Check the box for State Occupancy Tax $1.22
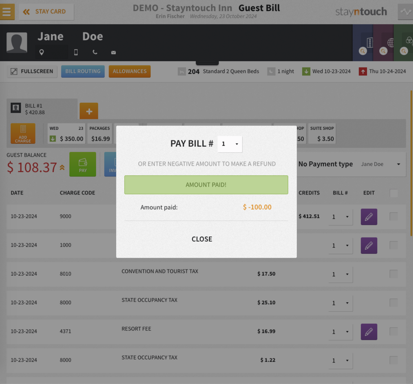The width and height of the screenshot is (413, 384). [394, 360]
